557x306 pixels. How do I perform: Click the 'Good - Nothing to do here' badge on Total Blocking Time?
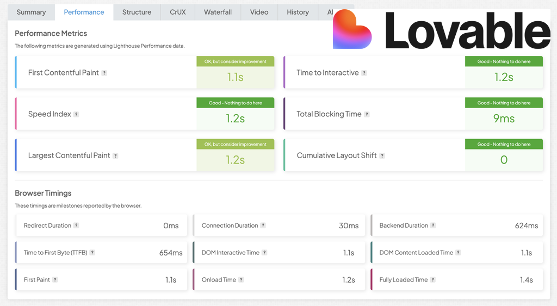click(x=504, y=103)
